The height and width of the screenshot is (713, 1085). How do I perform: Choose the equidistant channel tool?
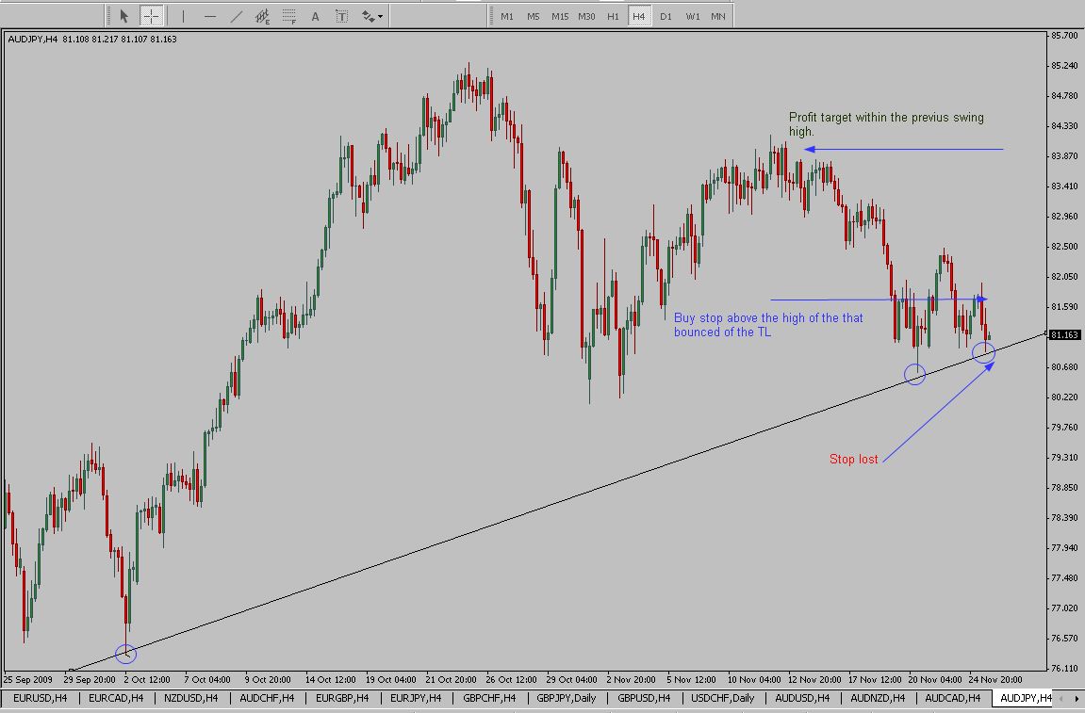tap(263, 16)
